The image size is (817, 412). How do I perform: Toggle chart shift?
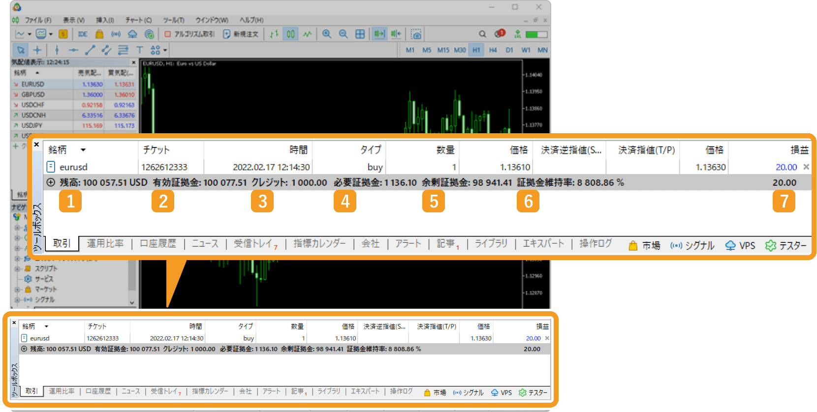396,34
